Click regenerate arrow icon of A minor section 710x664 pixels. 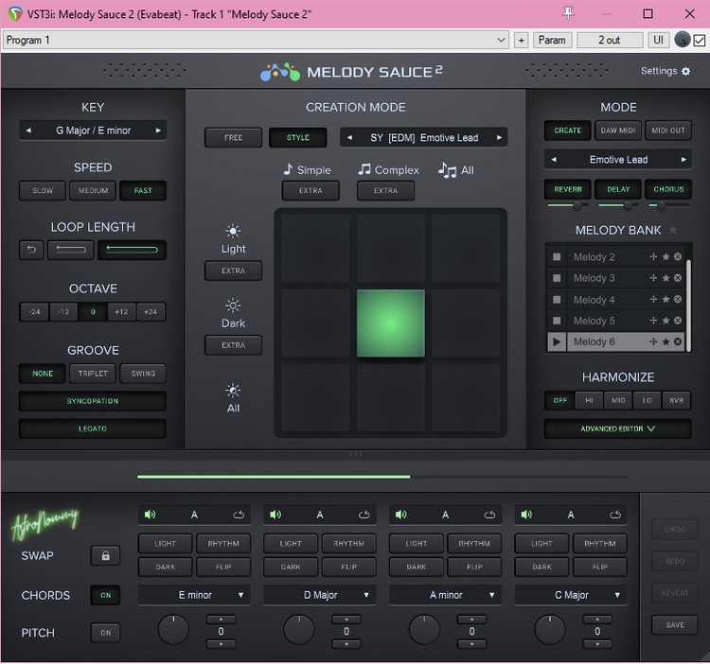[489, 515]
